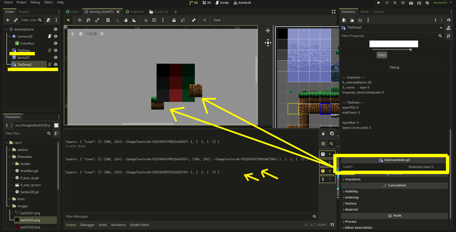Open the Debugger bottom panel

coord(87,225)
